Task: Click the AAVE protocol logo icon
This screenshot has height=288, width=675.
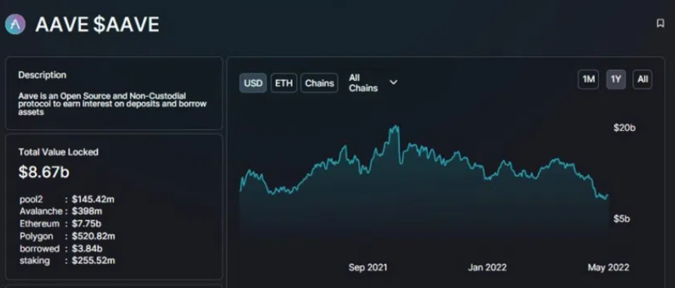Action: (x=15, y=24)
